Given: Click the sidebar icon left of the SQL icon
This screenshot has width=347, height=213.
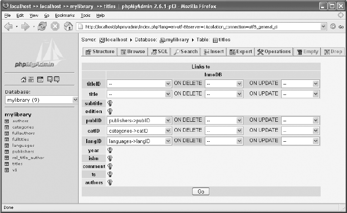Looking at the screenshot, I should 31,79.
